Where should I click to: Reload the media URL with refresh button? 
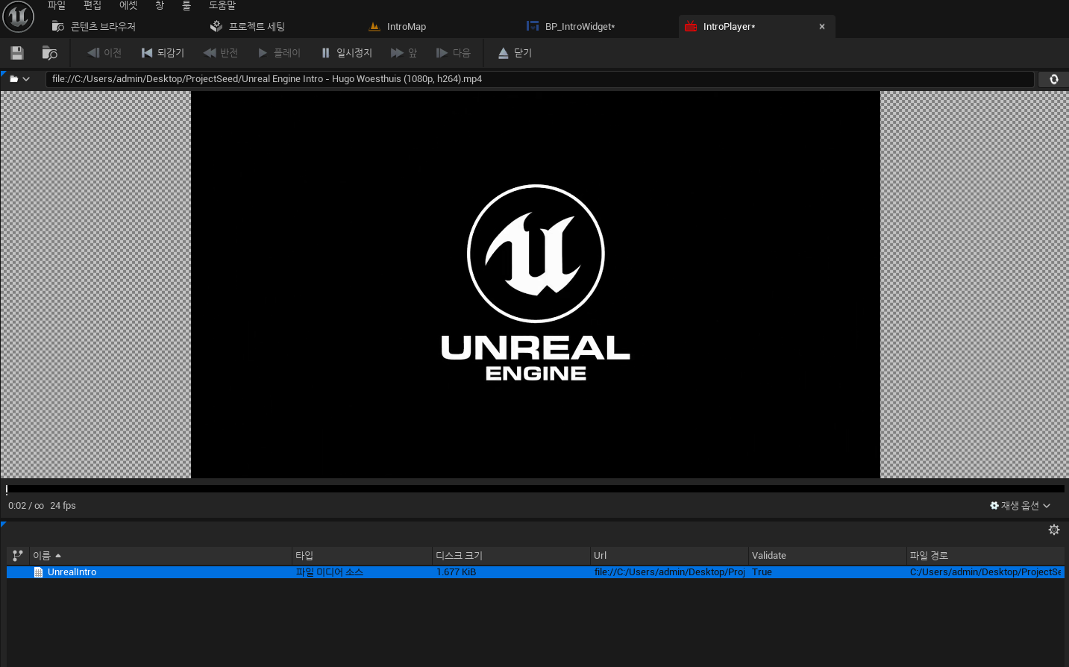[1053, 79]
